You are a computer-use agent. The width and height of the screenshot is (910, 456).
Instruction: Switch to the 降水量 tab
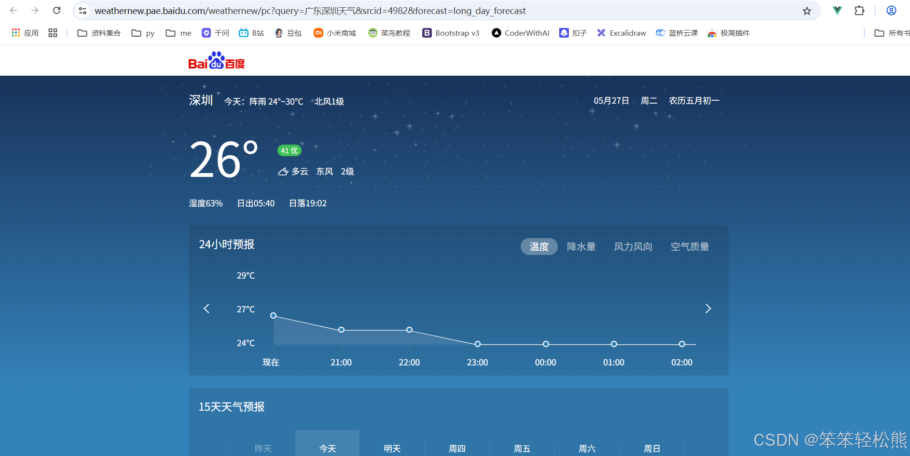581,246
